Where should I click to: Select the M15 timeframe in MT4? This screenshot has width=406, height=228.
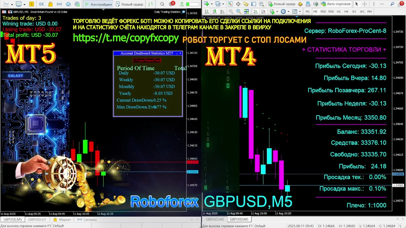click(323, 11)
